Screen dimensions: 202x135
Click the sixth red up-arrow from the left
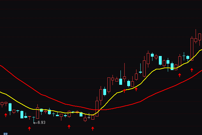[x=136, y=89]
